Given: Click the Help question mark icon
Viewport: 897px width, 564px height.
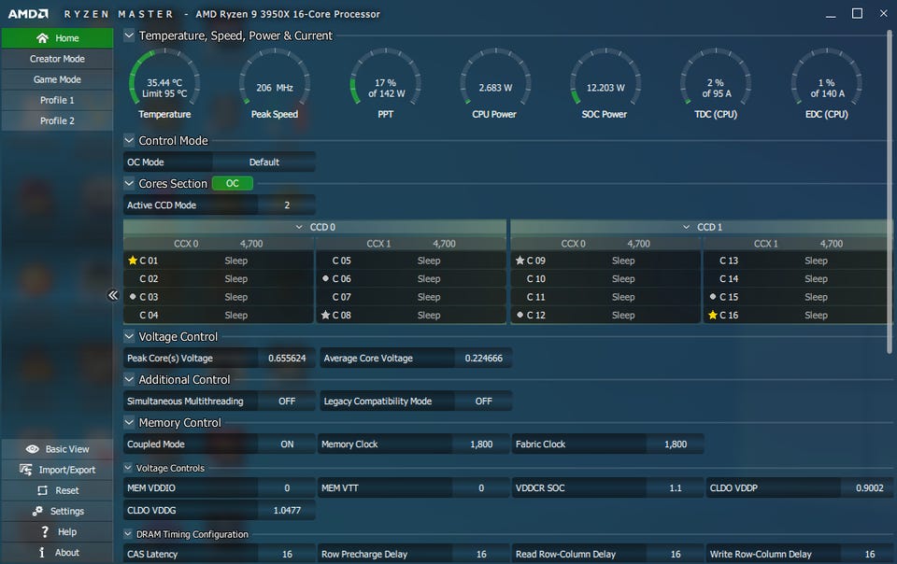Looking at the screenshot, I should 44,531.
